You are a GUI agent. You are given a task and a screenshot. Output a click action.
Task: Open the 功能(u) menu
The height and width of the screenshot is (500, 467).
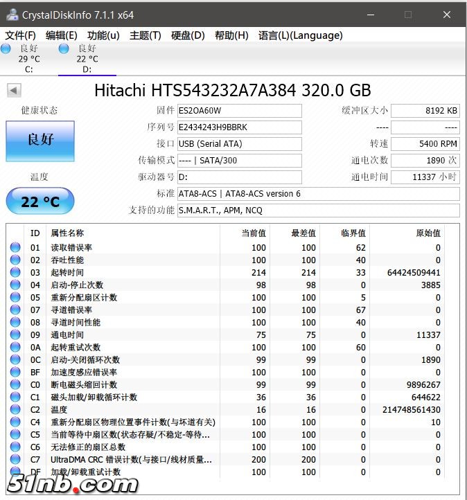[103, 35]
